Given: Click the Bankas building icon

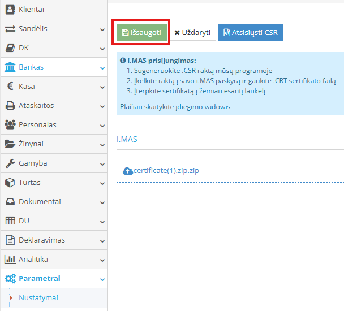Looking at the screenshot, I should (10, 67).
